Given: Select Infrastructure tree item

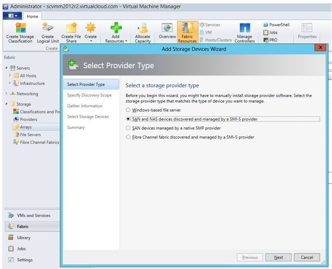Looking at the screenshot, I should click(29, 83).
